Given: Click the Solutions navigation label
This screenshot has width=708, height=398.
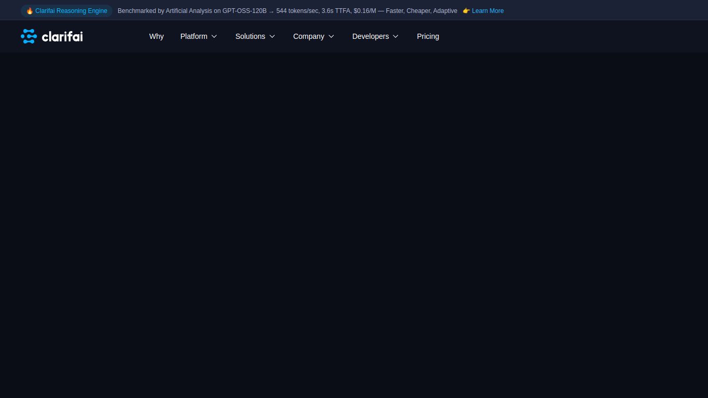Looking at the screenshot, I should (x=250, y=36).
